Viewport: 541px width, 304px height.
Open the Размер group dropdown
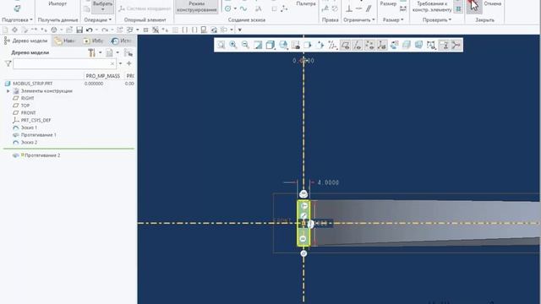click(x=393, y=20)
